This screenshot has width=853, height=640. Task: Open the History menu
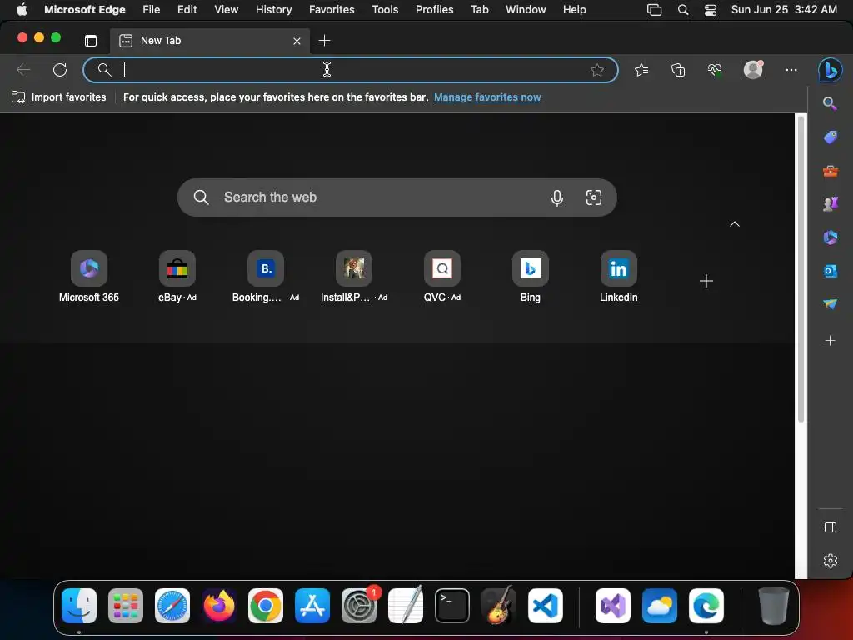click(273, 10)
